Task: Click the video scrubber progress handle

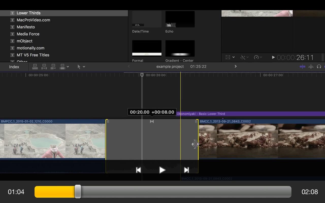Action: [x=78, y=192]
